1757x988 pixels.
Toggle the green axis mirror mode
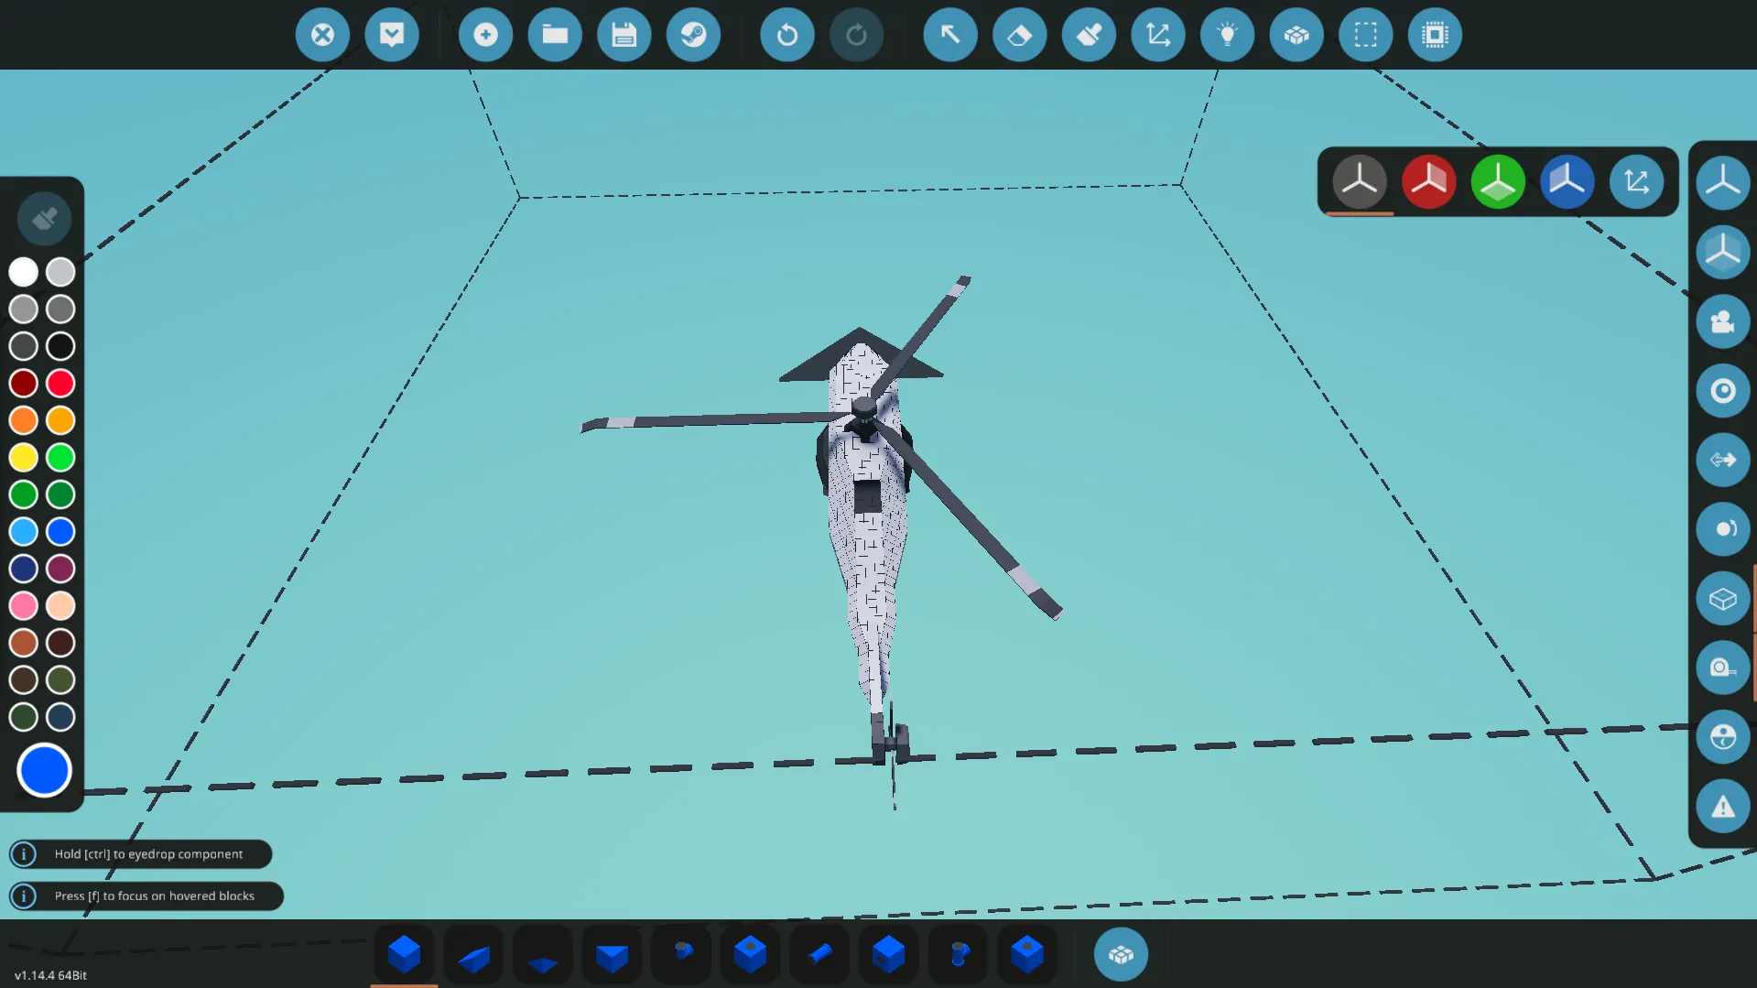[1498, 181]
